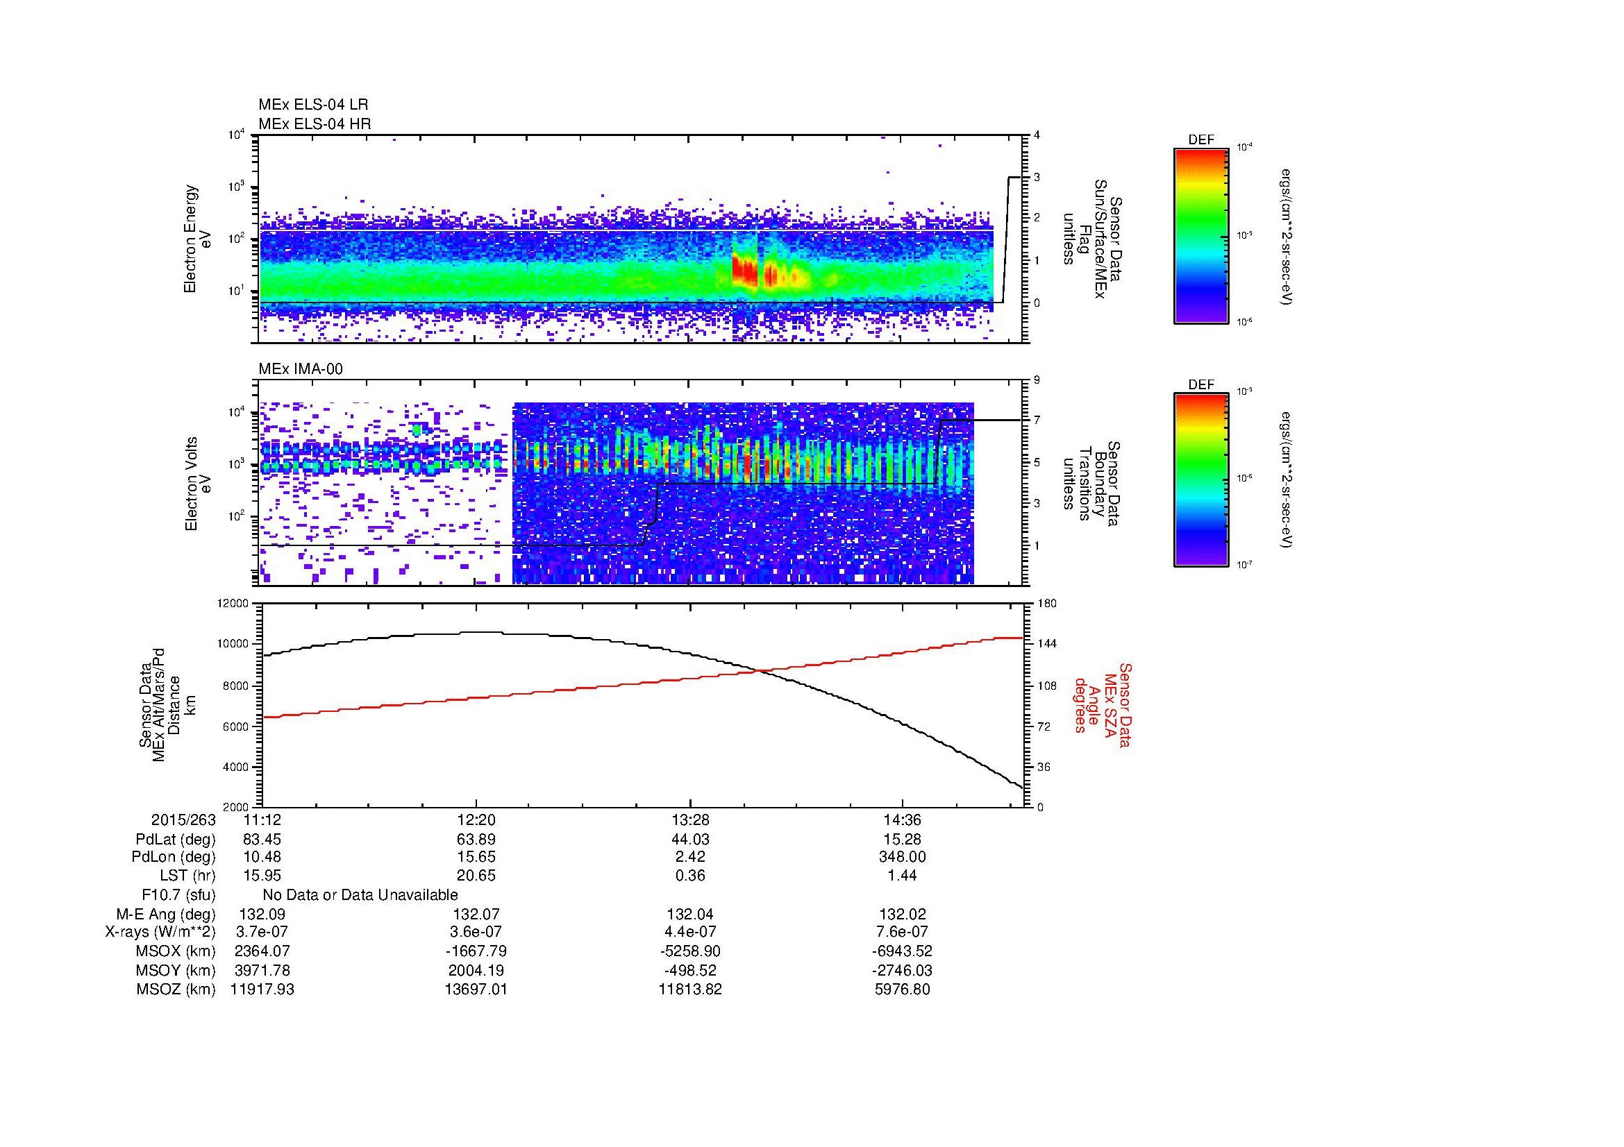Select the lower DEF color bar
The width and height of the screenshot is (1624, 1147).
coord(1200,480)
